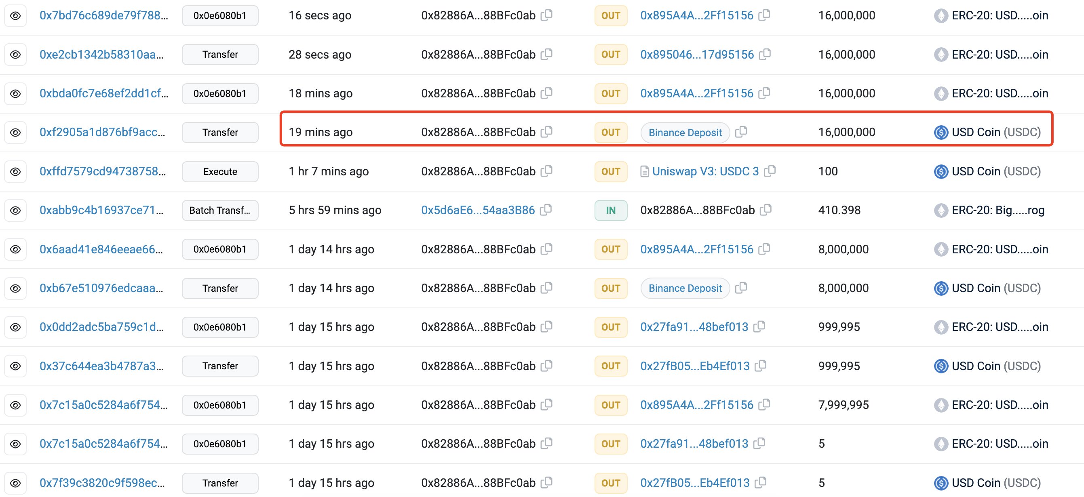Open the 0x5d6aE6...54aa3B86 sender address link
1084x497 pixels.
coord(478,210)
